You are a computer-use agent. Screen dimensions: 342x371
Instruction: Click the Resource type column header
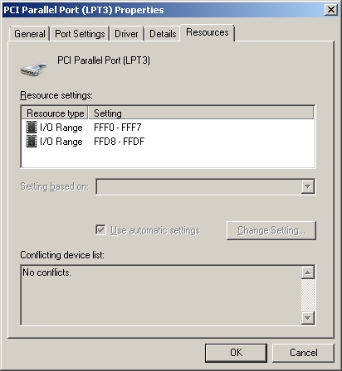point(55,113)
